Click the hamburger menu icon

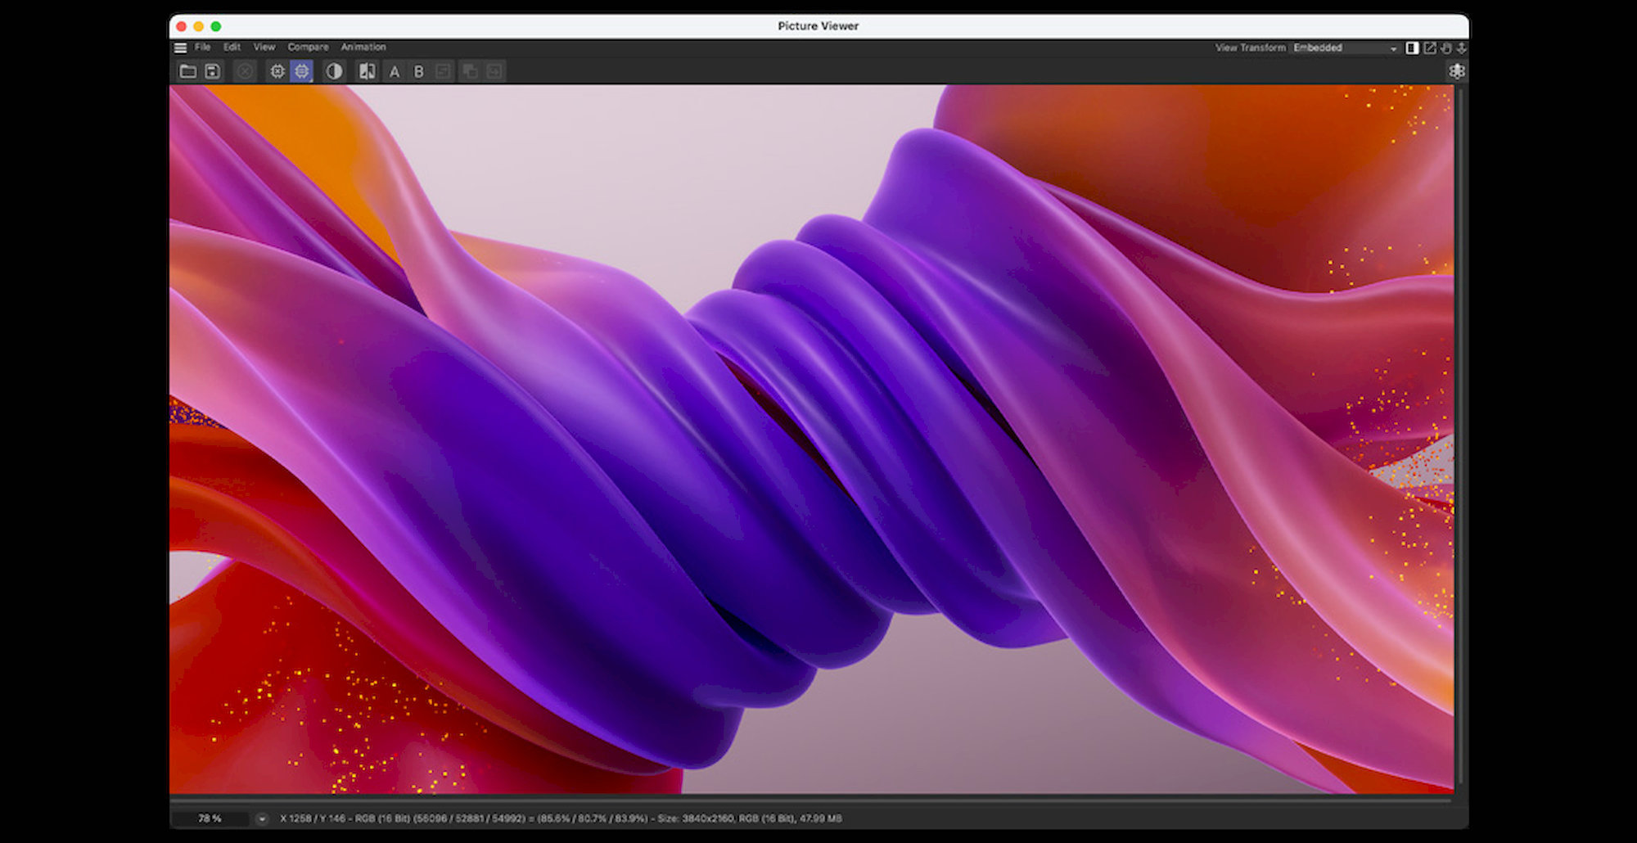180,47
